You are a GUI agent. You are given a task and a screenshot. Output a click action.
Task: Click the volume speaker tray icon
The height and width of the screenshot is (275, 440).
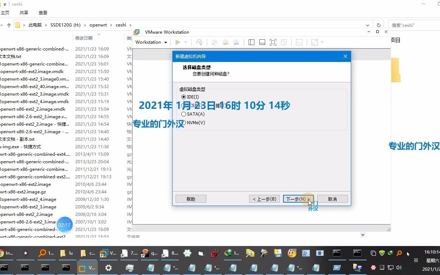(x=399, y=267)
